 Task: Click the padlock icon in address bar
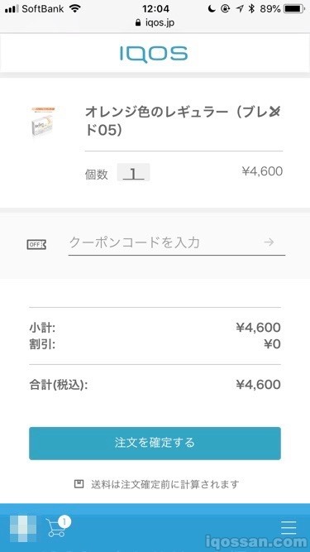pyautogui.click(x=137, y=22)
